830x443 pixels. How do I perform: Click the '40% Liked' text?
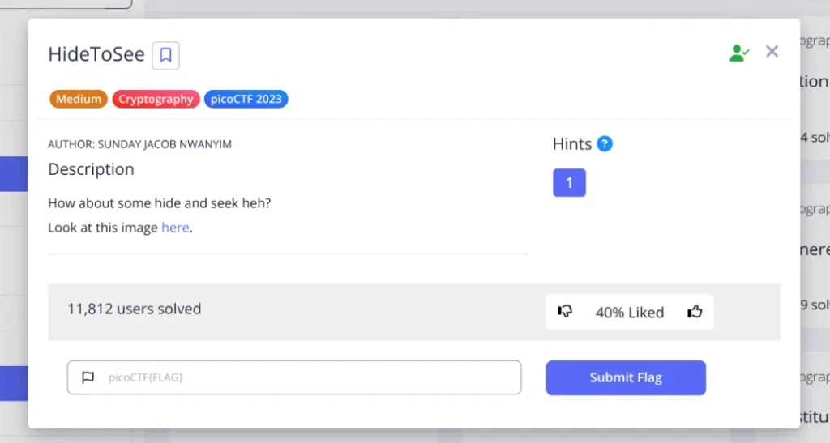629,313
